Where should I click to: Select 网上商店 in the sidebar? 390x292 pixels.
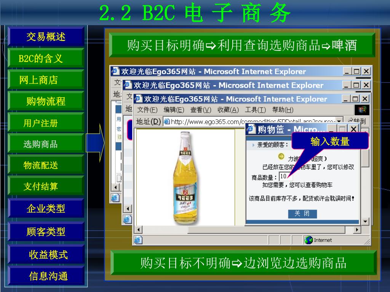pos(46,80)
